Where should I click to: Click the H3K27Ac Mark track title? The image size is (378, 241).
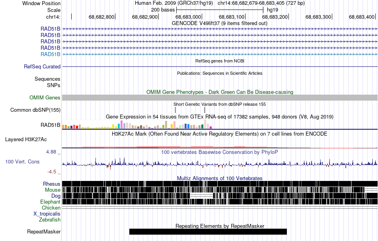point(219,134)
